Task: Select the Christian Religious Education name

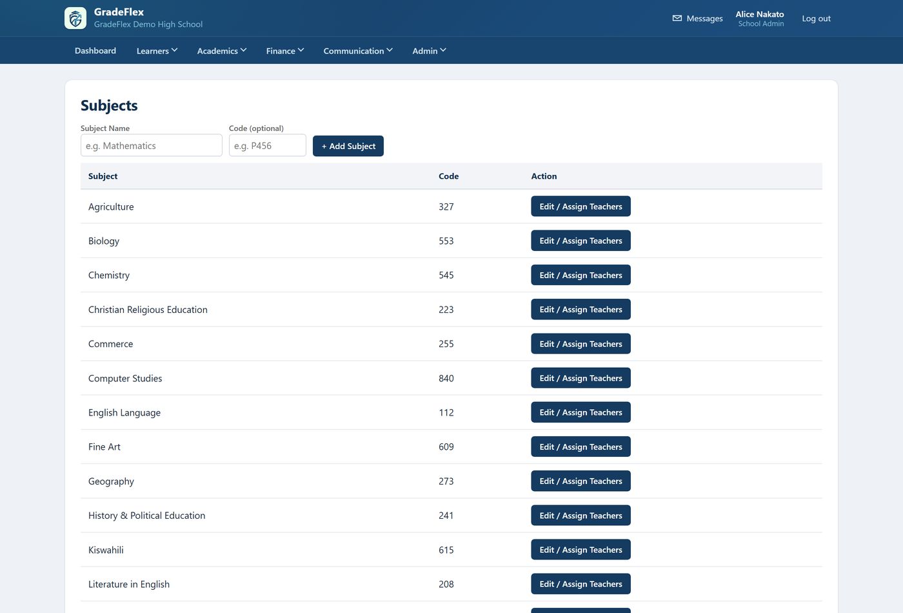Action: tap(148, 310)
